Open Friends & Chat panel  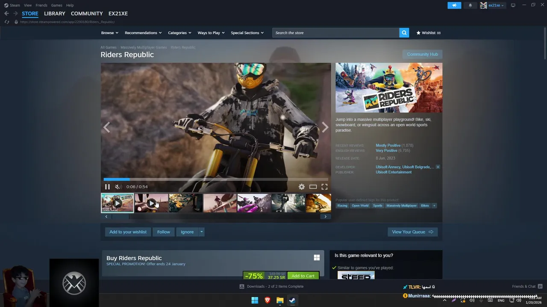pos(527,287)
